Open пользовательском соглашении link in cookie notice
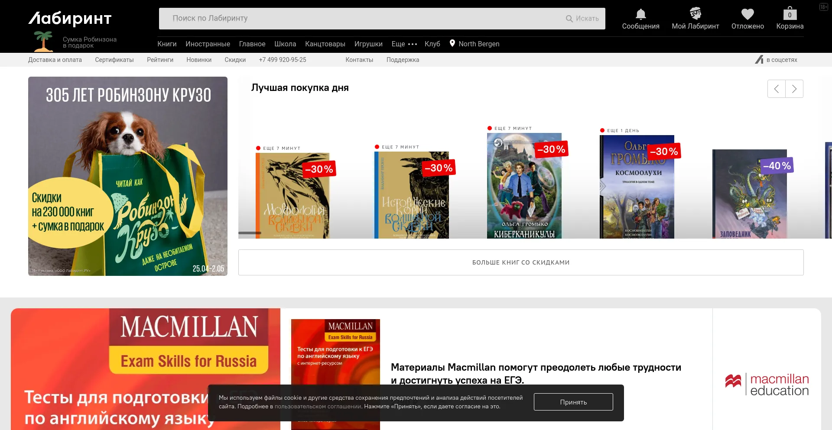The width and height of the screenshot is (832, 430). [318, 406]
